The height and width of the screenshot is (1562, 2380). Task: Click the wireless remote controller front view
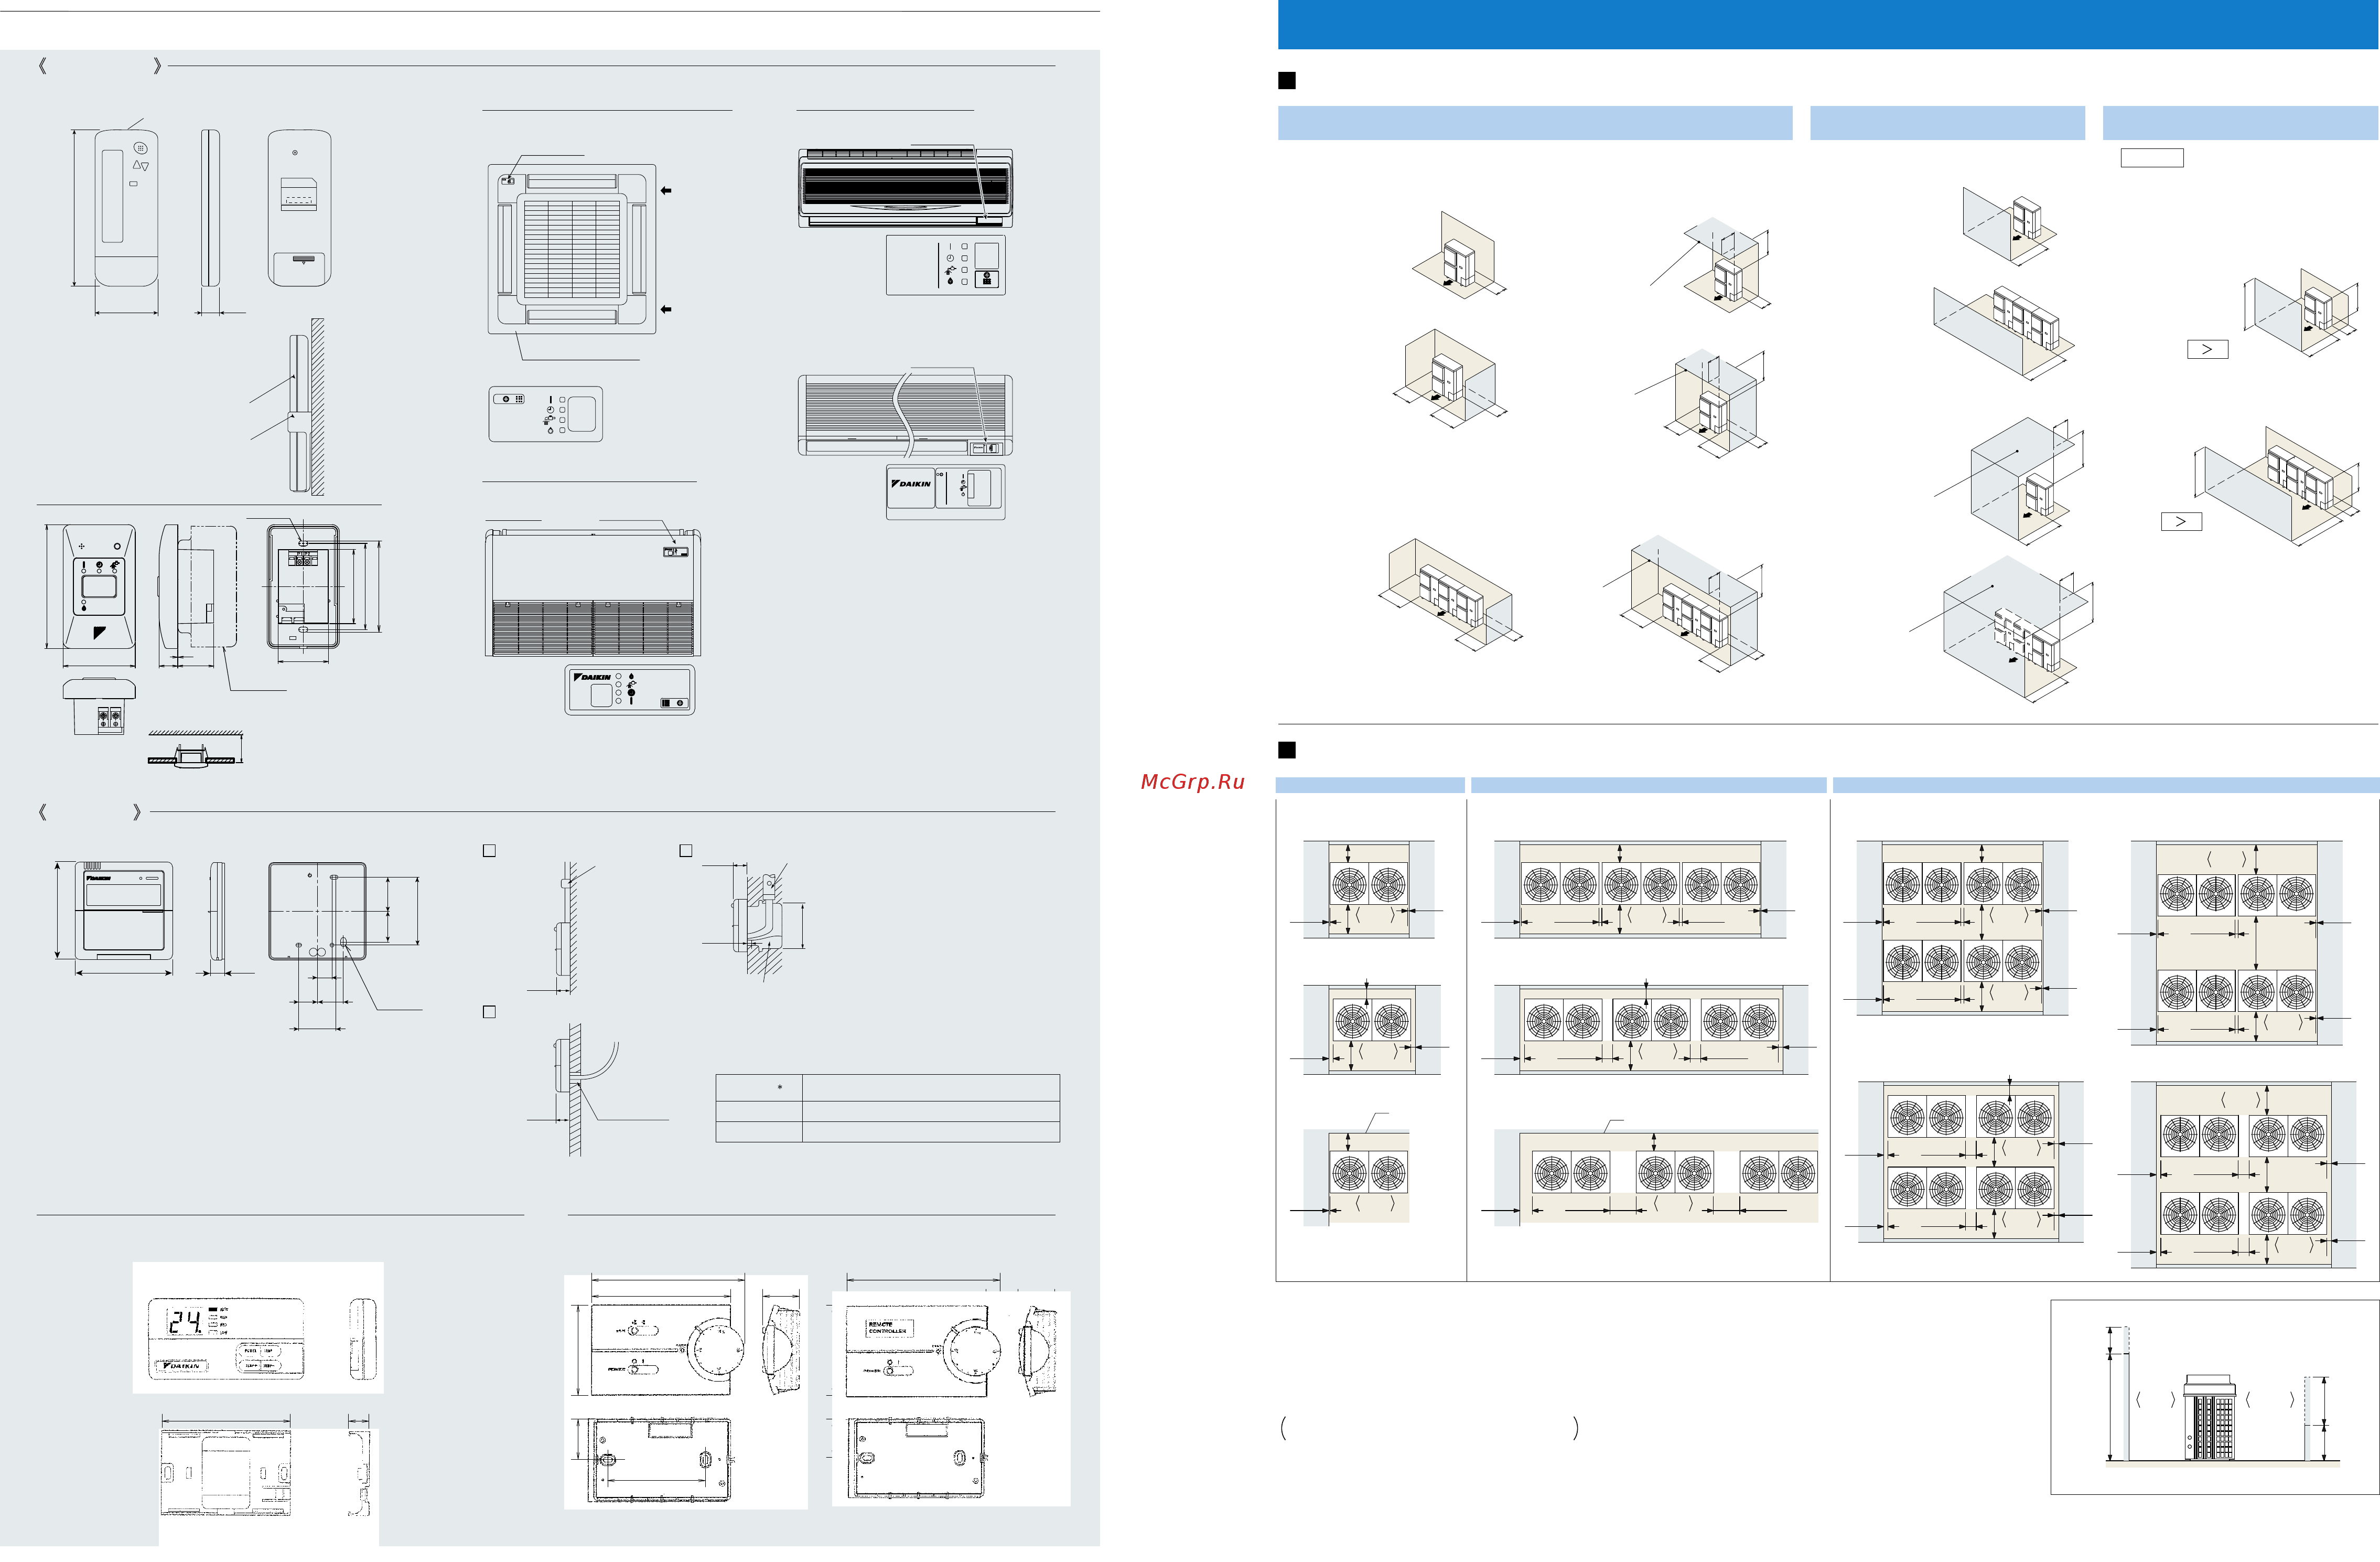pos(127,208)
